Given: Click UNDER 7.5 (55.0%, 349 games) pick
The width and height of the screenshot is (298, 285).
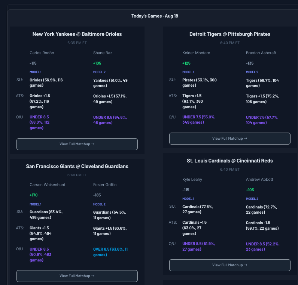Looking at the screenshot, I should [x=199, y=120].
